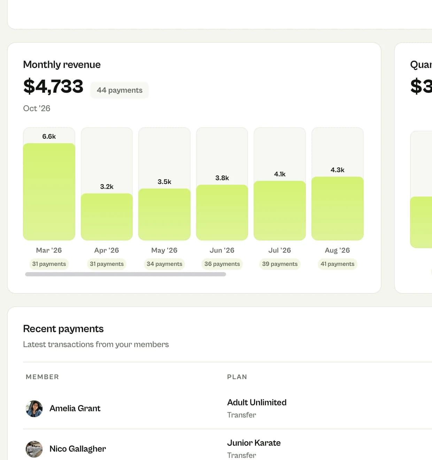Screen dimensions: 432x460
Task: Click the Aug '26 axis label
Action: pyautogui.click(x=338, y=250)
